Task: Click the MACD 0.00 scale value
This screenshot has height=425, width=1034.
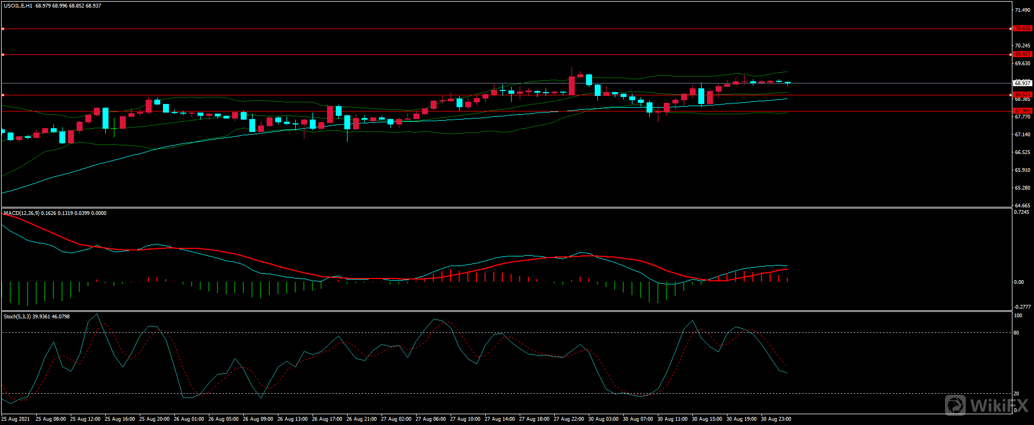Action: (1018, 282)
